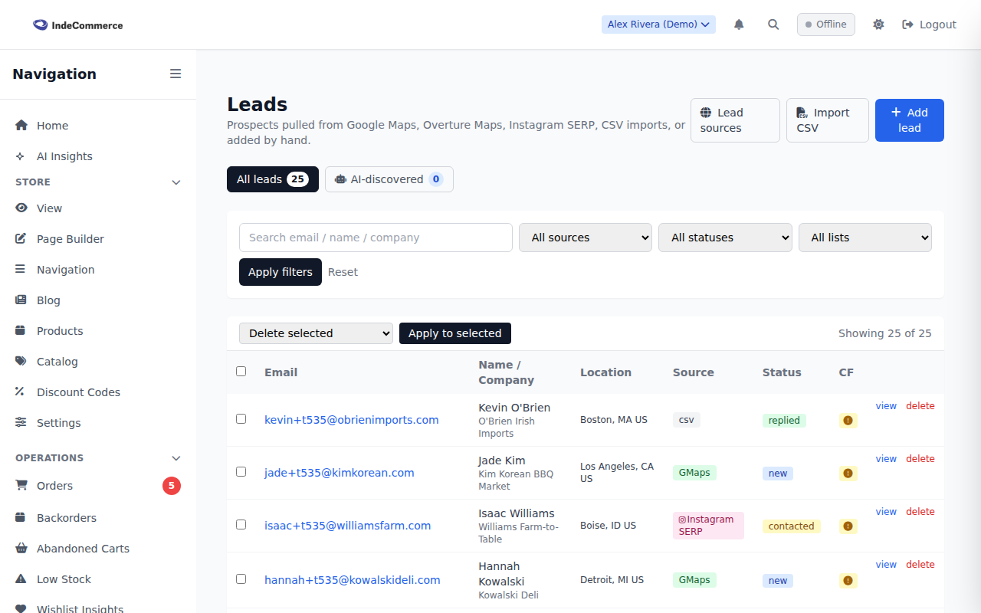The width and height of the screenshot is (981, 613).
Task: Click Apply to selected
Action: click(455, 333)
